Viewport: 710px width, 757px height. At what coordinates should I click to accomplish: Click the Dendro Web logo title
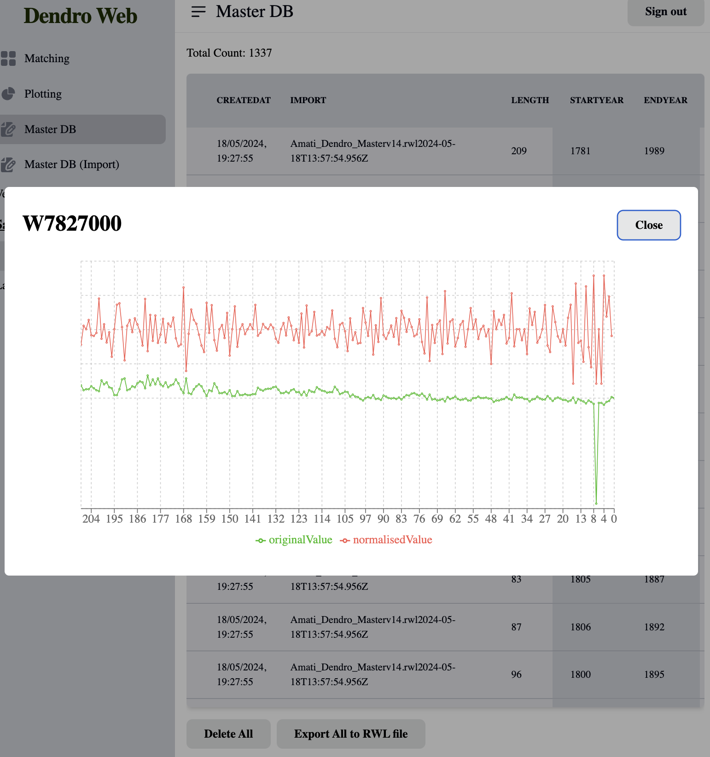click(81, 16)
